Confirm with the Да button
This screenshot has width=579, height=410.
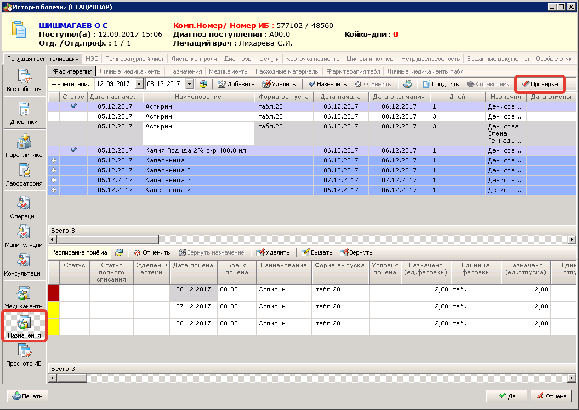click(x=507, y=396)
